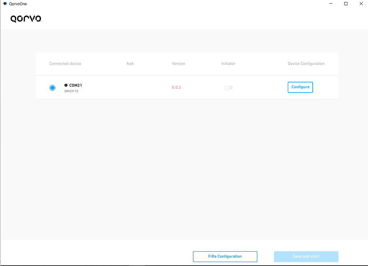Click the Connected device column header

pyautogui.click(x=65, y=64)
